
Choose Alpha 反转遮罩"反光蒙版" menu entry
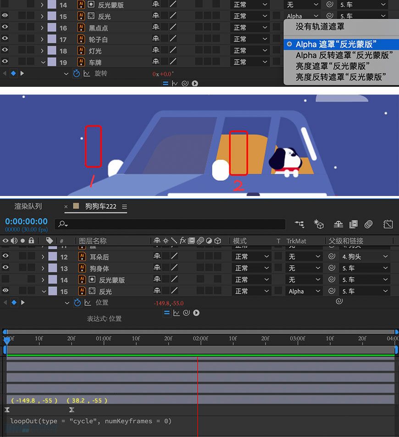[344, 55]
